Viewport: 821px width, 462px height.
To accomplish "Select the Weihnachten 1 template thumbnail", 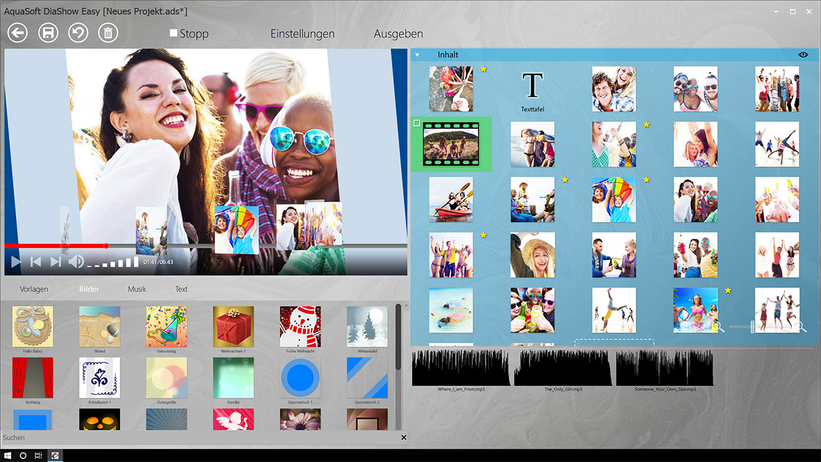I will pos(233,327).
